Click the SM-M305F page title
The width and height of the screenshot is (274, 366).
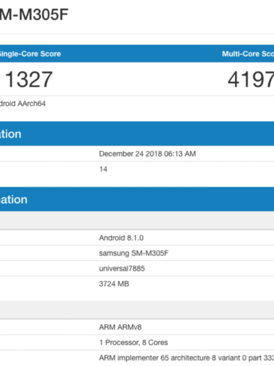click(34, 15)
